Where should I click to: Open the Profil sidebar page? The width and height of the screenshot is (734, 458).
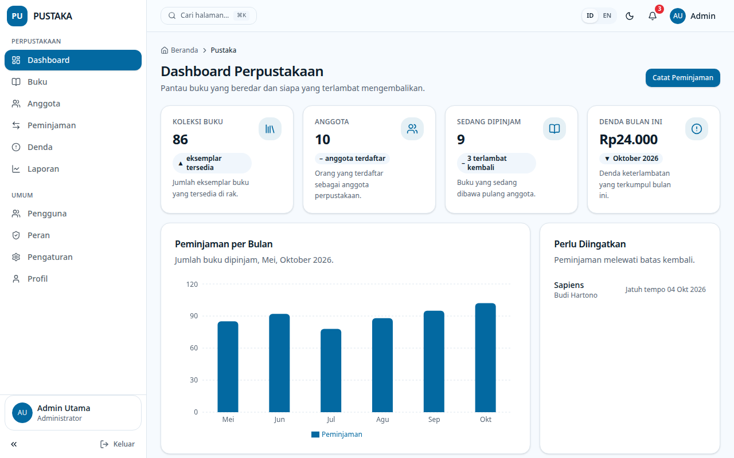coord(73,279)
